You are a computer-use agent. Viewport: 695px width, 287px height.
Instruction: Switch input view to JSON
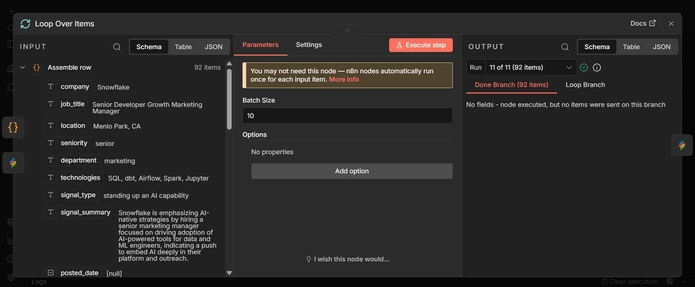[x=214, y=47]
